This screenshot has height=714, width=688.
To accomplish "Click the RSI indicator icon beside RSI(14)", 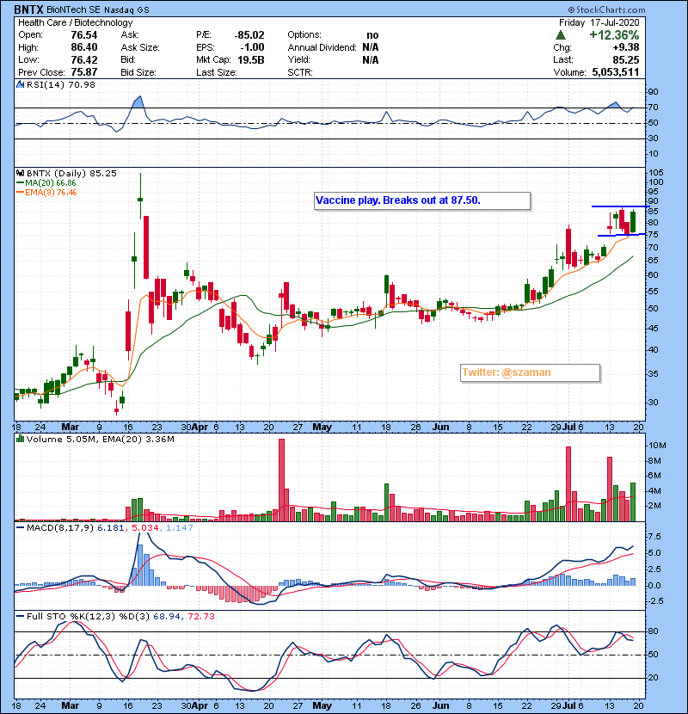I will click(x=20, y=84).
